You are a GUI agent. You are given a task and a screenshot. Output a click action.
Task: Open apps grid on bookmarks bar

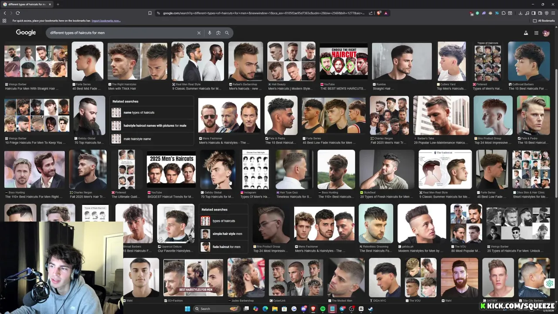click(4, 20)
